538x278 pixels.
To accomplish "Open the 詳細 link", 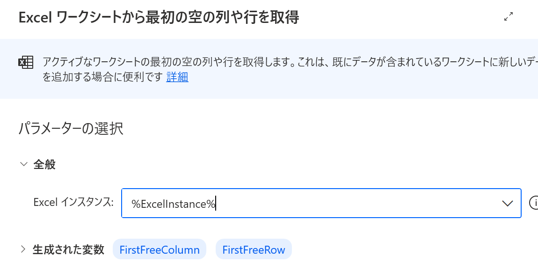I will pyautogui.click(x=177, y=77).
